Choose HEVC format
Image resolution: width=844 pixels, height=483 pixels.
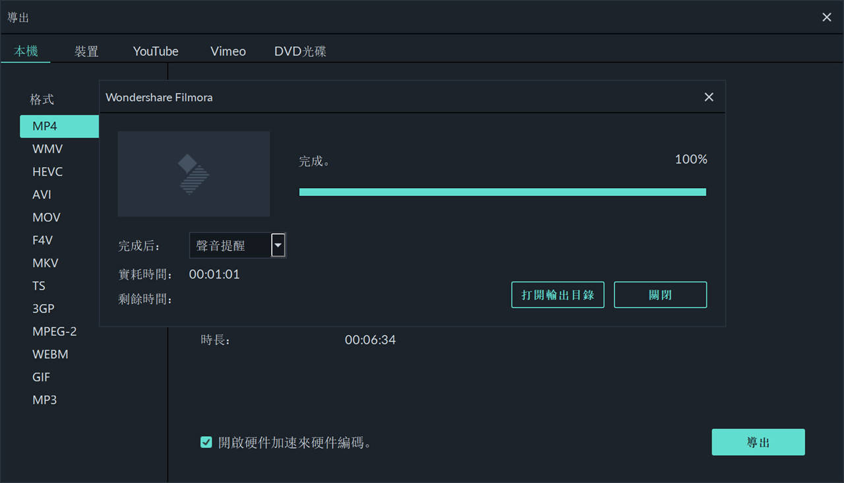coord(47,172)
